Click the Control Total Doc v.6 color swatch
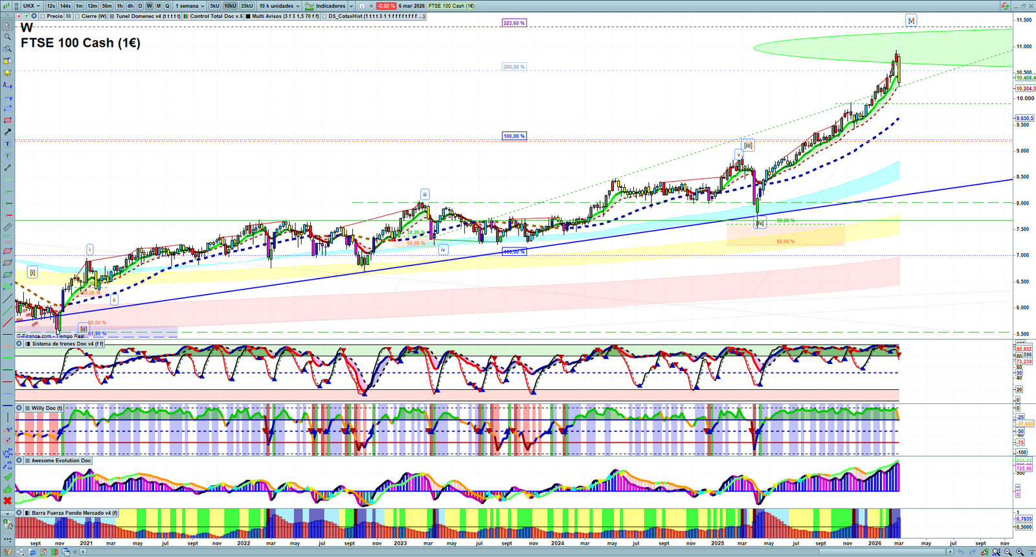Image resolution: width=1036 pixels, height=557 pixels. 186,16
